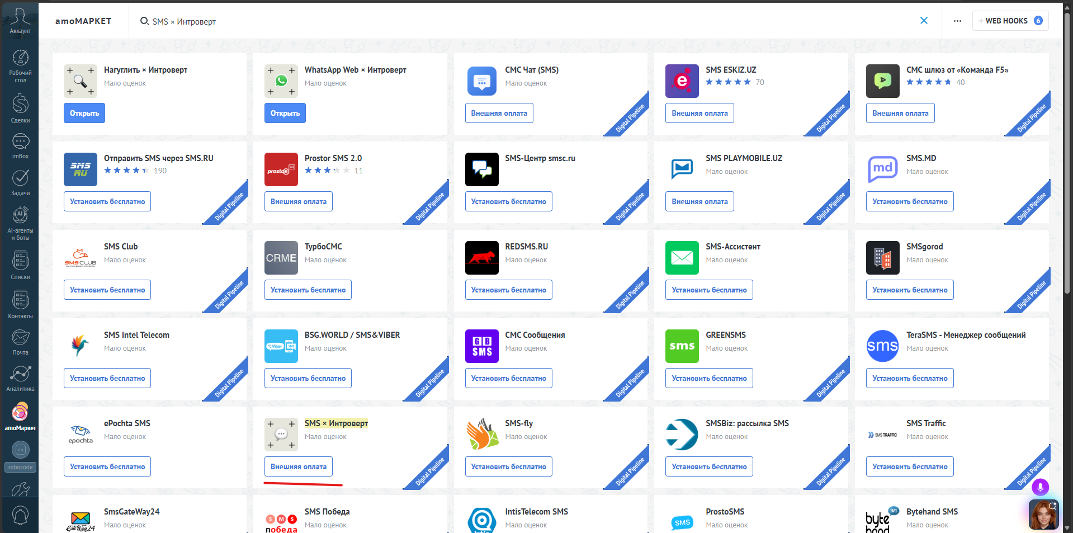Viewport: 1073px width, 533px height.
Task: Click Внешняя оплата for Prostor SMS 2.0
Action: coord(298,201)
